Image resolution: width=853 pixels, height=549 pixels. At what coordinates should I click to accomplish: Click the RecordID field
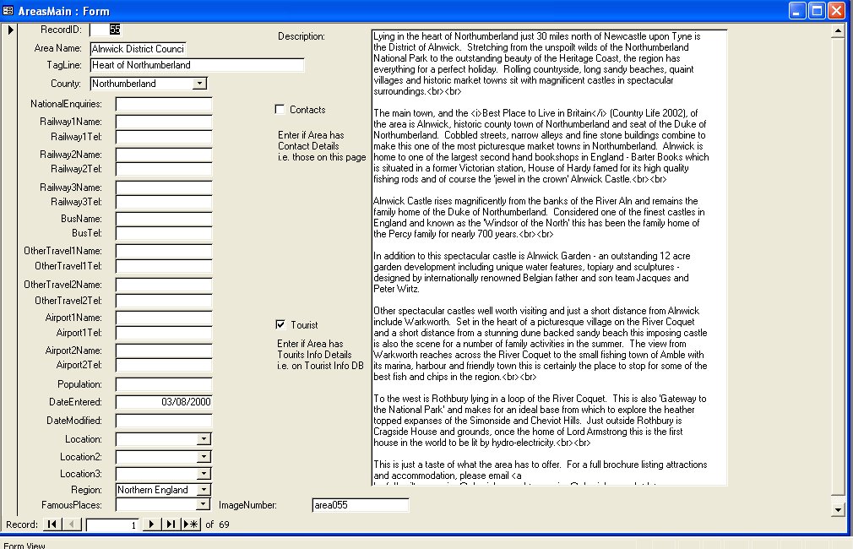(105, 30)
